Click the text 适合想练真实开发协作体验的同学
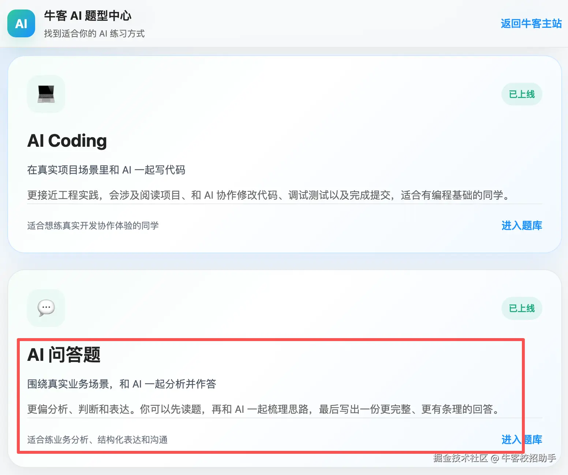Image resolution: width=568 pixels, height=475 pixels. pos(93,225)
